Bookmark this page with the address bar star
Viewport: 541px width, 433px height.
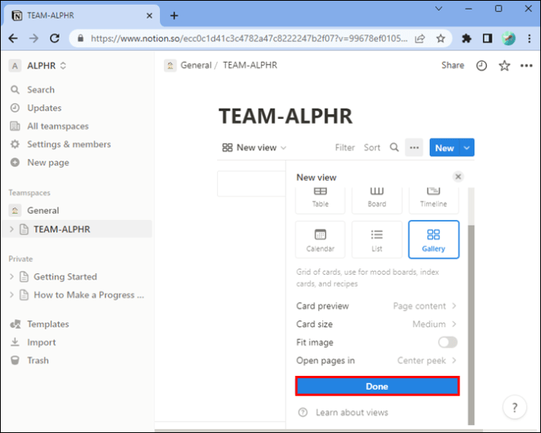pyautogui.click(x=441, y=38)
